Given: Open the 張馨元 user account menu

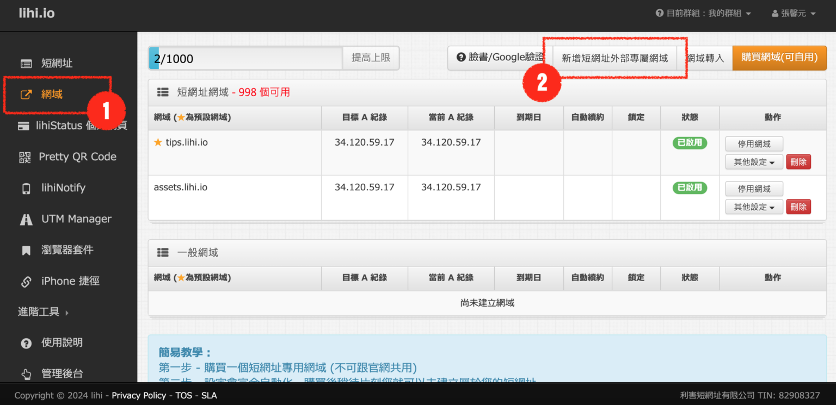Looking at the screenshot, I should [794, 14].
